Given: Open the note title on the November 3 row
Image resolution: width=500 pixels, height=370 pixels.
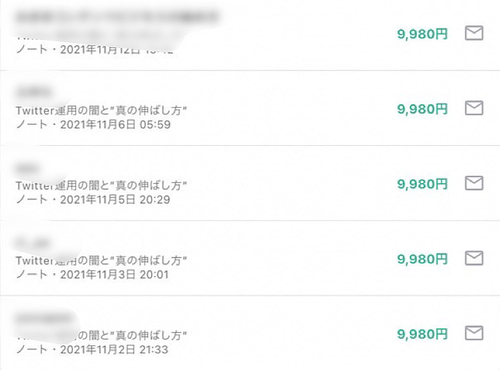Looking at the screenshot, I should (x=101, y=260).
